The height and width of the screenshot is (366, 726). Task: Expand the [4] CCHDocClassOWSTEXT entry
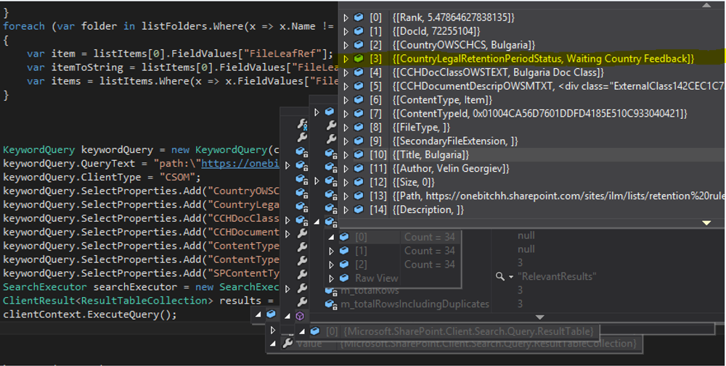click(346, 72)
